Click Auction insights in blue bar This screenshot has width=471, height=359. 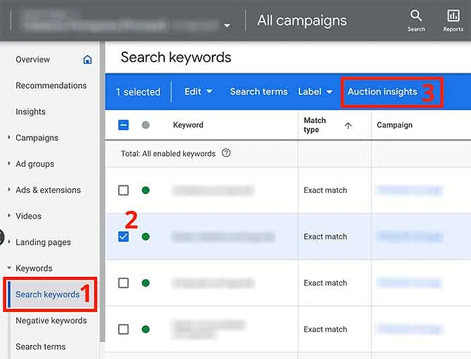[382, 91]
